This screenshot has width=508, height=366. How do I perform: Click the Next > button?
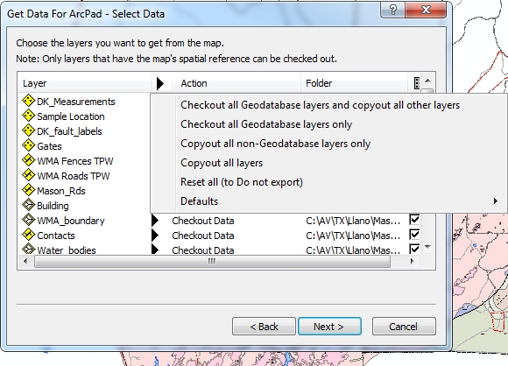click(x=329, y=327)
